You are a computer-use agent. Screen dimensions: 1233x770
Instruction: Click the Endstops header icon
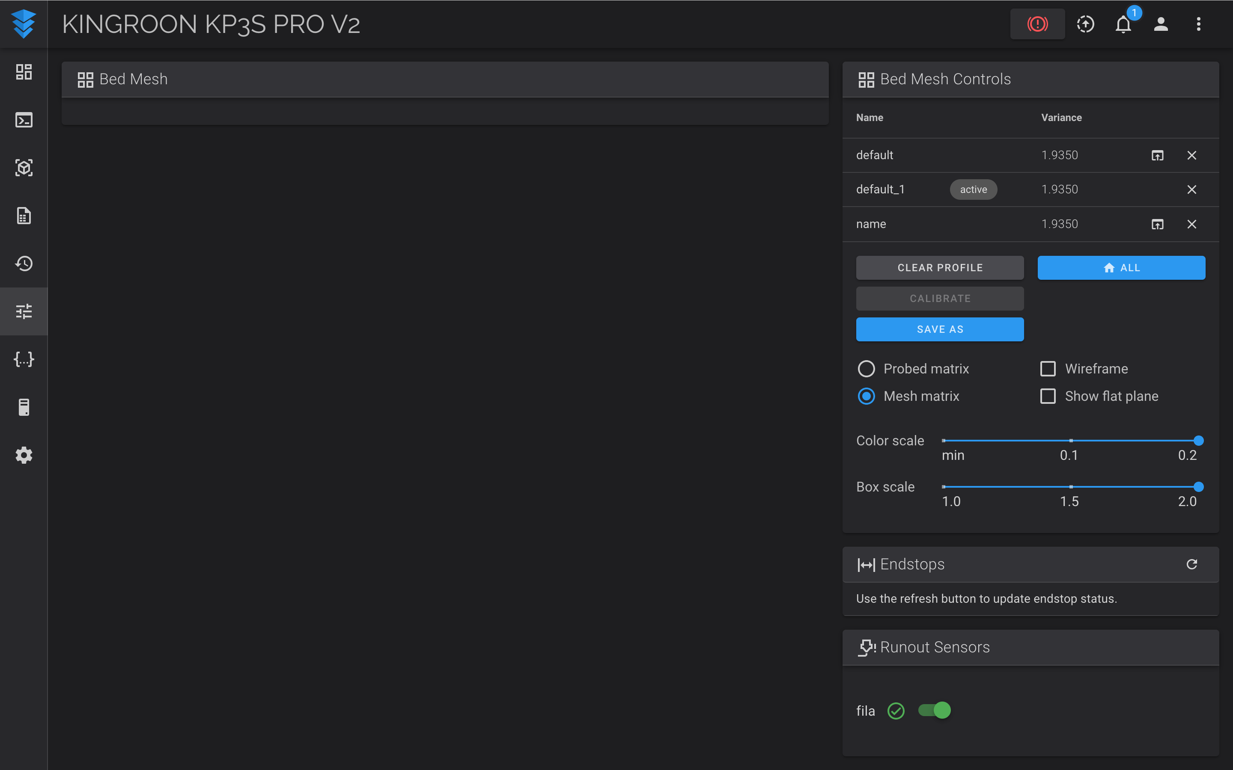pyautogui.click(x=866, y=564)
